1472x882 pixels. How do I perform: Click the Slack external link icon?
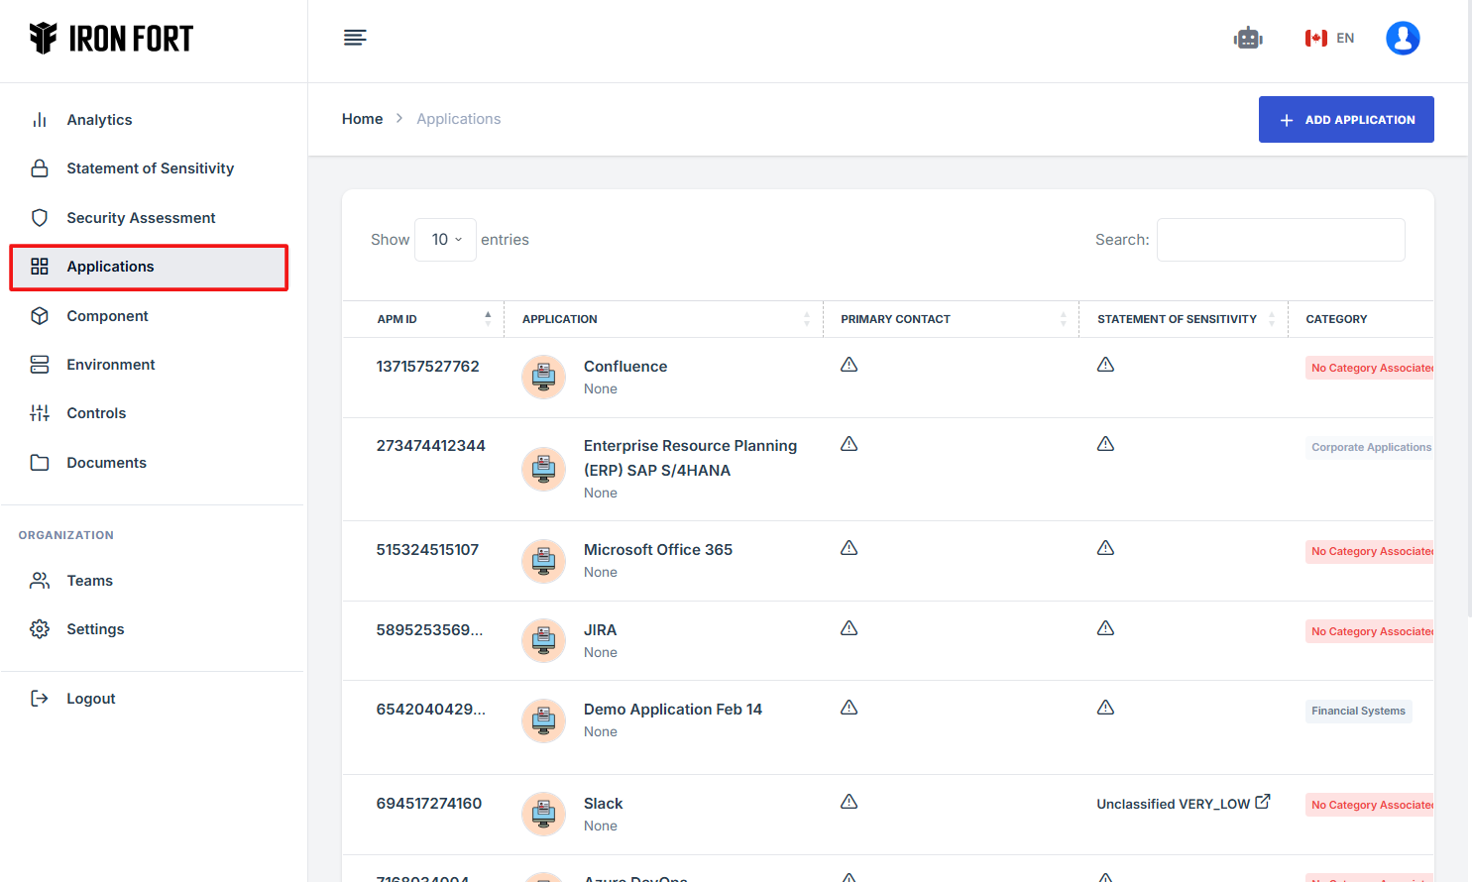(1263, 803)
